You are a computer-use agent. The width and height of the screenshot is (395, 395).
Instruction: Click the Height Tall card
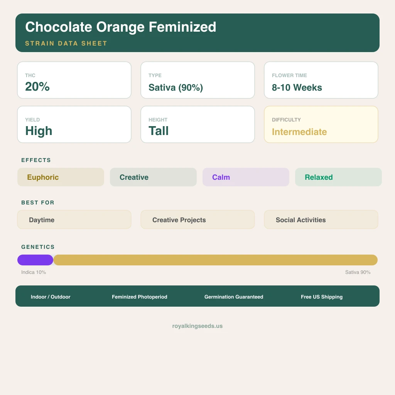pos(197,125)
